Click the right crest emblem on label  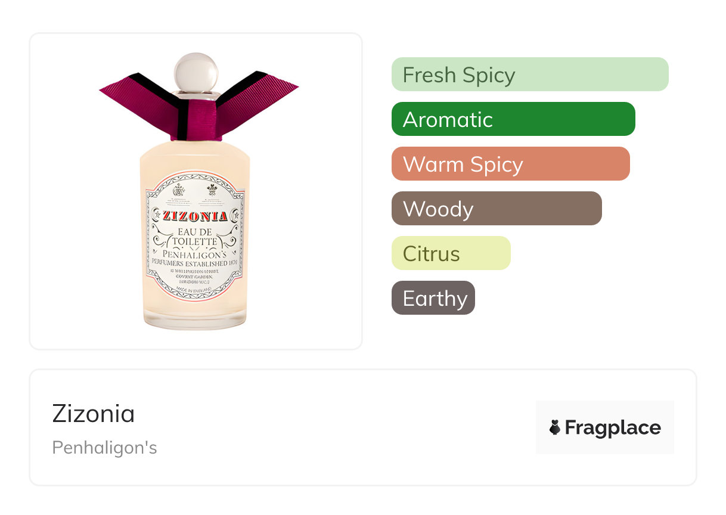(212, 190)
